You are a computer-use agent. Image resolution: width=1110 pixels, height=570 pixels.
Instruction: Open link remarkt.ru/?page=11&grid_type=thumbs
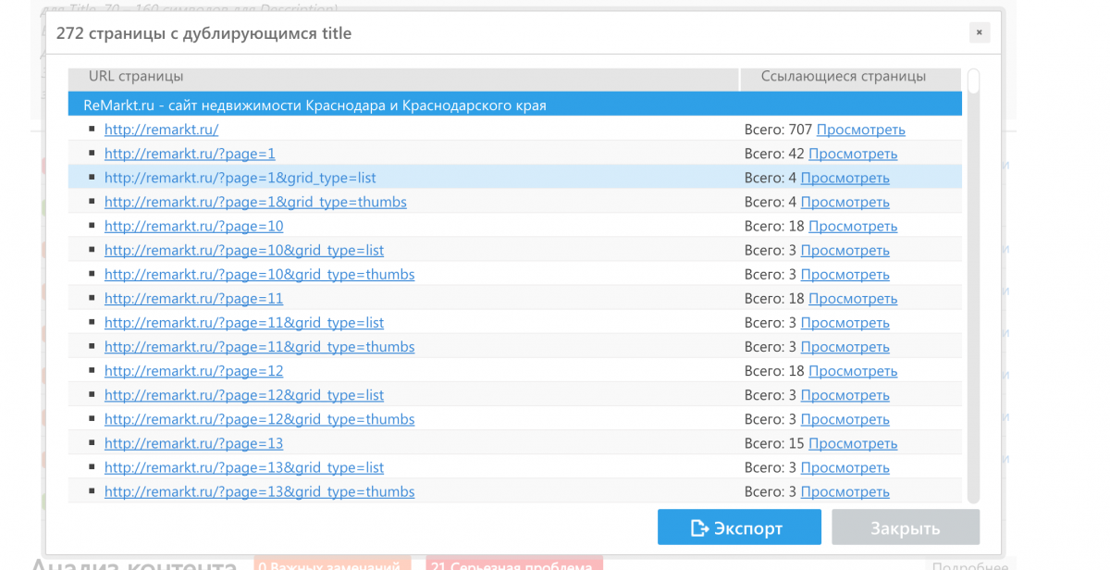pos(259,346)
